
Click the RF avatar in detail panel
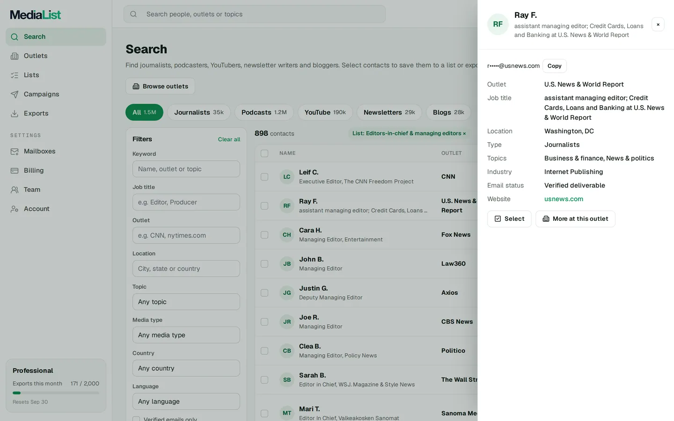point(498,24)
